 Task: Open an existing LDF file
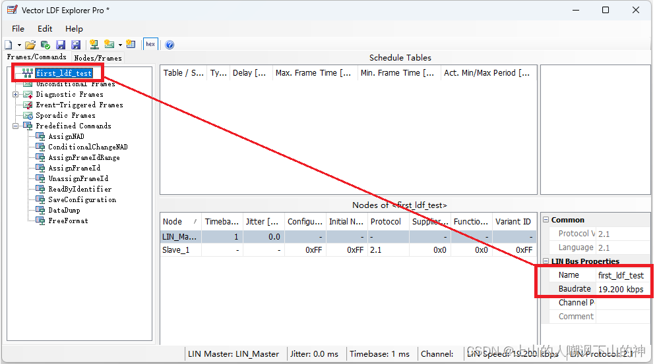pos(30,45)
